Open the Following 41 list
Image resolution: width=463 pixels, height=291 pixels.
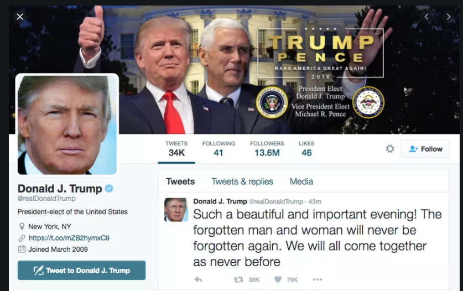(x=219, y=149)
